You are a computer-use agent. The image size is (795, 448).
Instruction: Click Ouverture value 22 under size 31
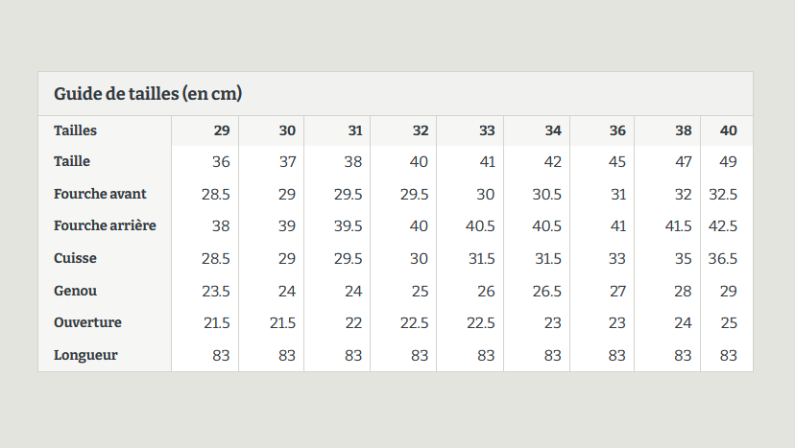353,323
